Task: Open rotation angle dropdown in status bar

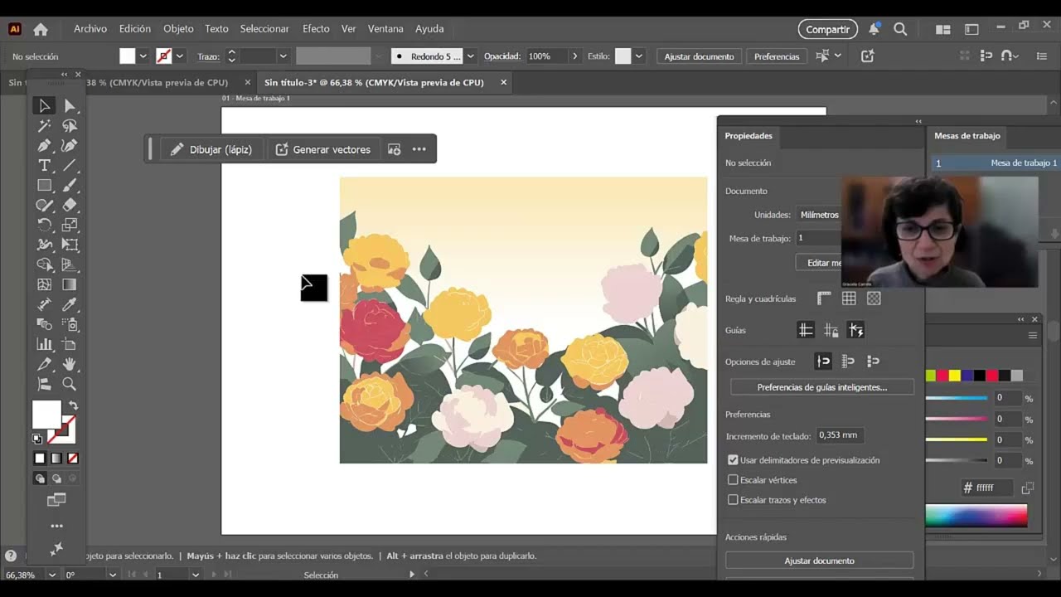Action: (113, 575)
